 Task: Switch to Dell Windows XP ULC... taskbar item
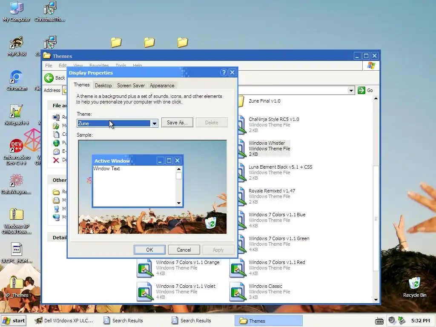click(65, 321)
